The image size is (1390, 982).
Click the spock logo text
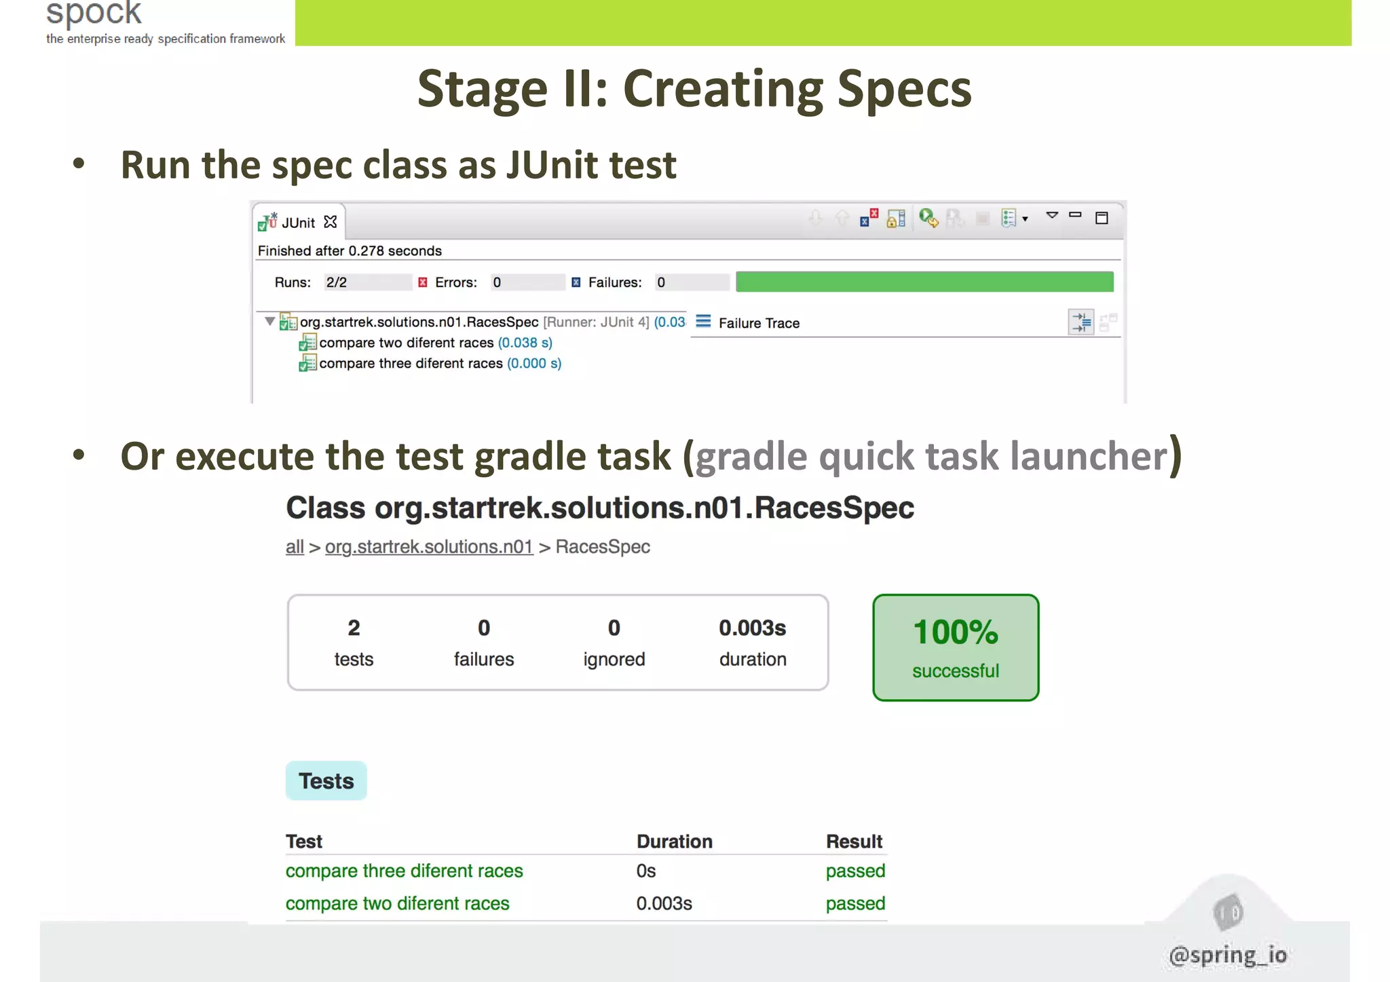pyautogui.click(x=94, y=12)
